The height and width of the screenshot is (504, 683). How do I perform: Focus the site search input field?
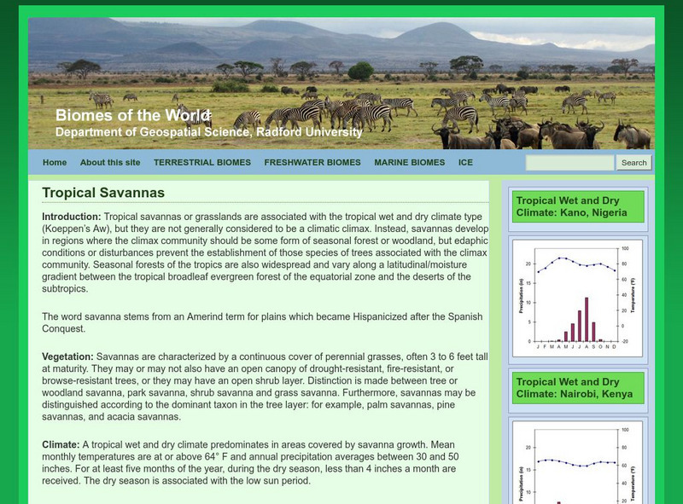569,163
